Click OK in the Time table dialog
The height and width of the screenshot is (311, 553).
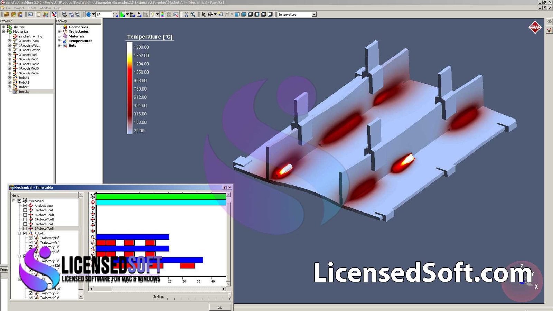pos(220,307)
